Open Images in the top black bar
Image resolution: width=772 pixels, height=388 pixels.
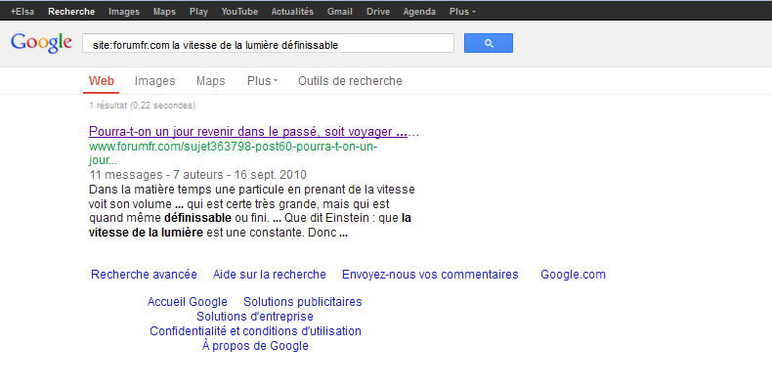point(124,12)
